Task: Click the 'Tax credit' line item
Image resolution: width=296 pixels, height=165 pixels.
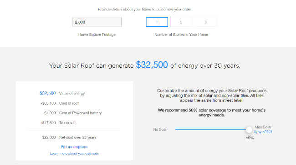Action: [58, 123]
